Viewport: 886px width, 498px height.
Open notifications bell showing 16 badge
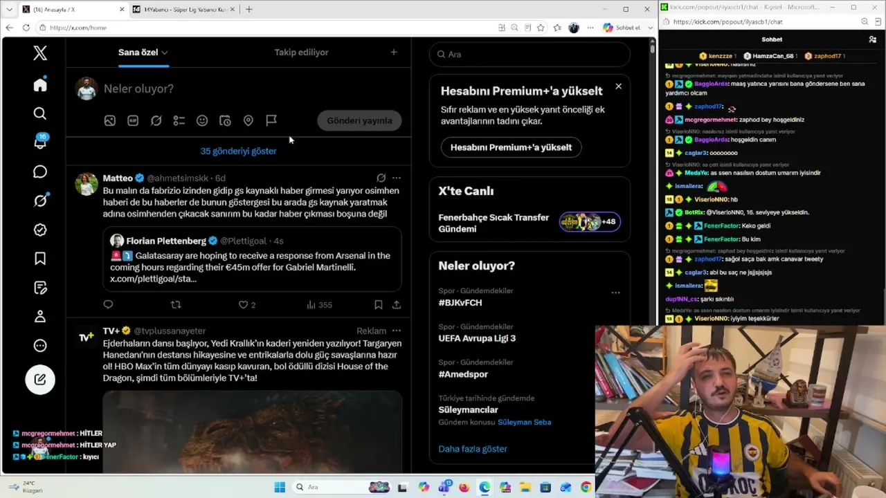(x=40, y=142)
